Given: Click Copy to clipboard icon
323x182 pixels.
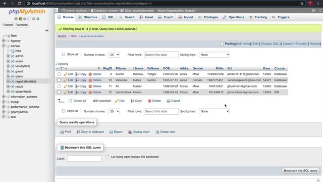Looking at the screenshot, I should [78, 132].
